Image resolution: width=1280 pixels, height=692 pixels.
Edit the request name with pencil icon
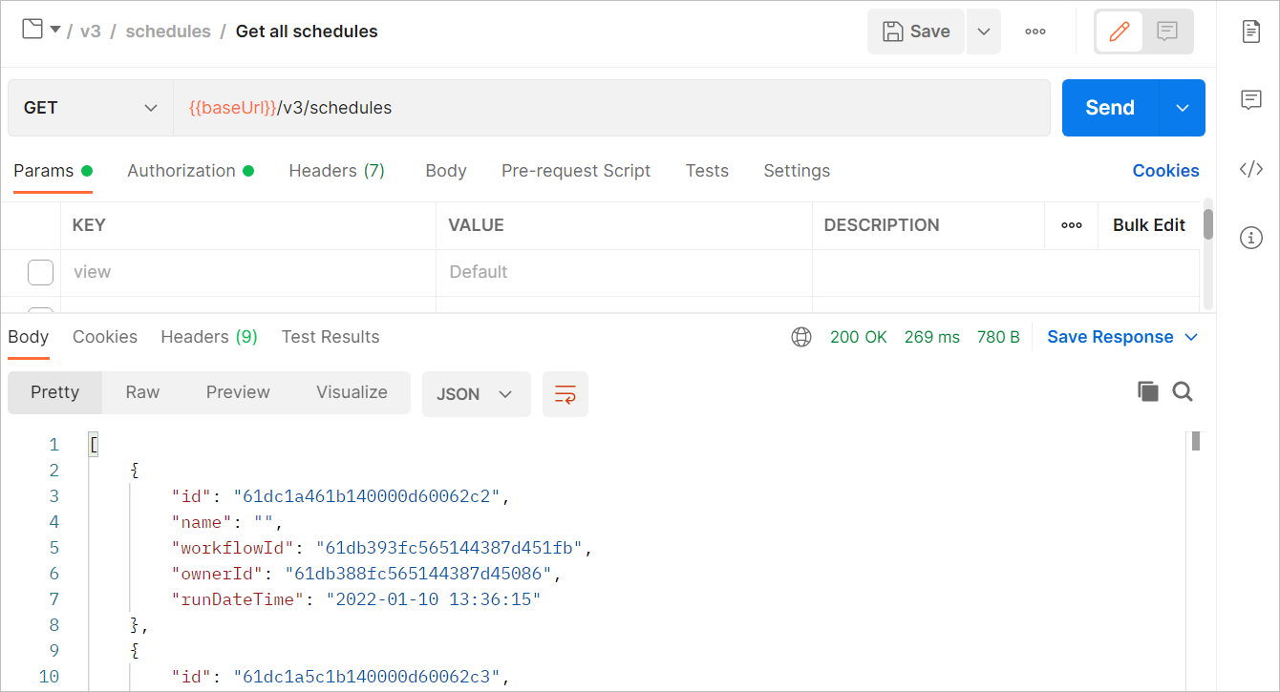[x=1120, y=31]
